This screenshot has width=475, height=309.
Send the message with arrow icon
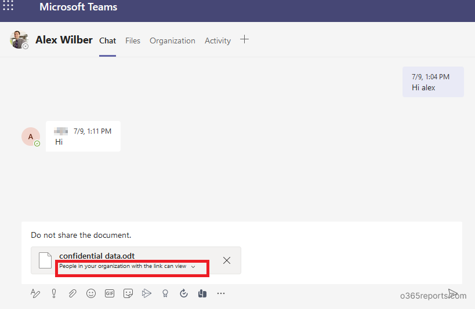tap(452, 293)
